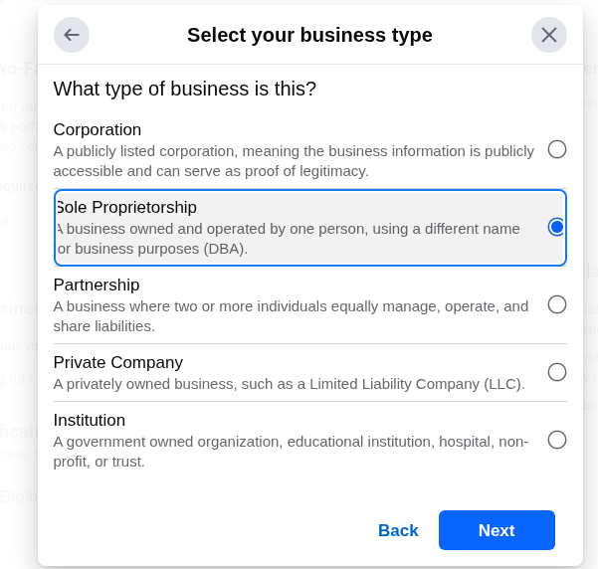Click the Limited Liability Company description
Viewport: 598px width, 569px height.
pyautogui.click(x=289, y=384)
